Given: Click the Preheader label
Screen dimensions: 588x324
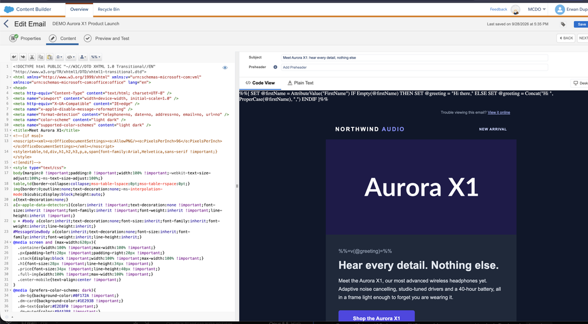Looking at the screenshot, I should coord(257,67).
